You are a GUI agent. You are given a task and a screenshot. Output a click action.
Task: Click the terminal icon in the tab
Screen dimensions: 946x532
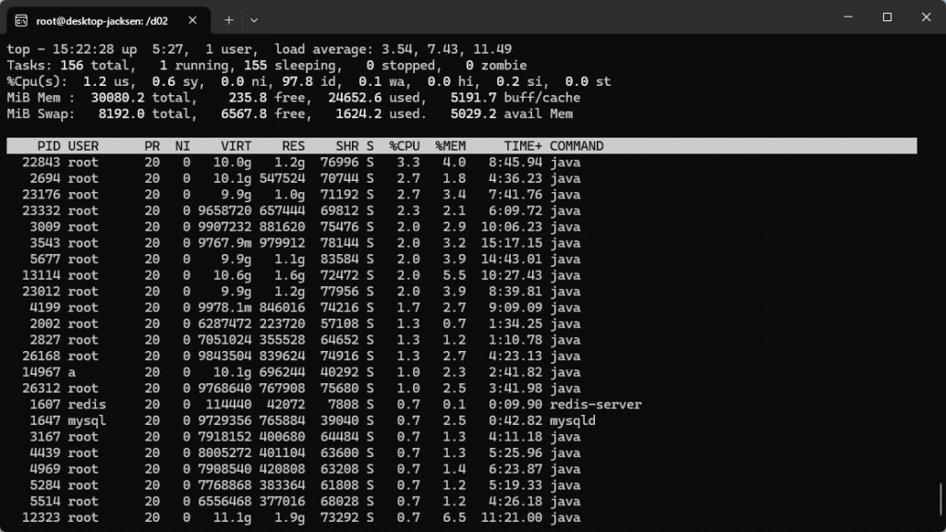20,18
